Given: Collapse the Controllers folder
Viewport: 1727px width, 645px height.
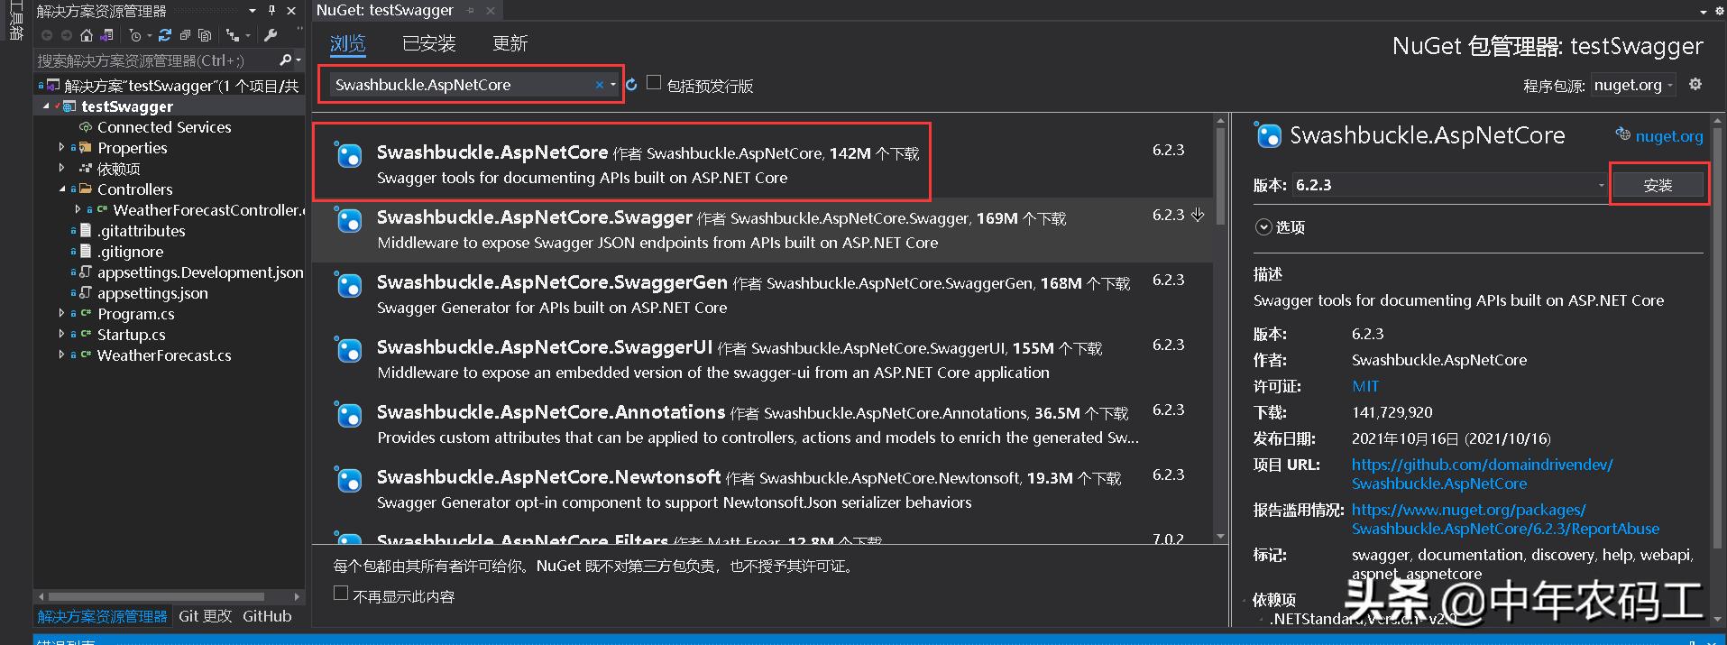Looking at the screenshot, I should tap(61, 189).
